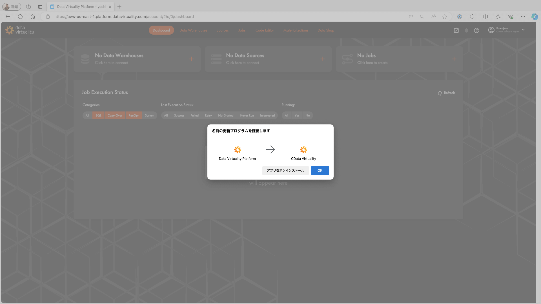Click the browser address bar URL
The image size is (541, 304).
pyautogui.click(x=124, y=17)
